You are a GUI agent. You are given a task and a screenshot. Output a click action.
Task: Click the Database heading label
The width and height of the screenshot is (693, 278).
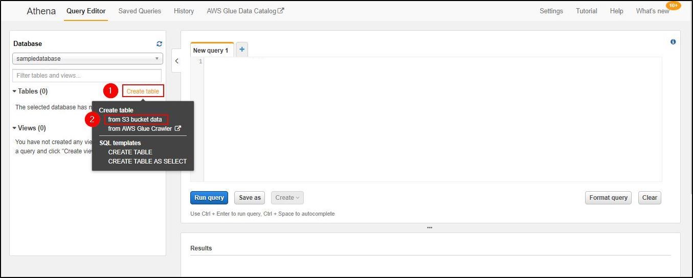(x=28, y=44)
